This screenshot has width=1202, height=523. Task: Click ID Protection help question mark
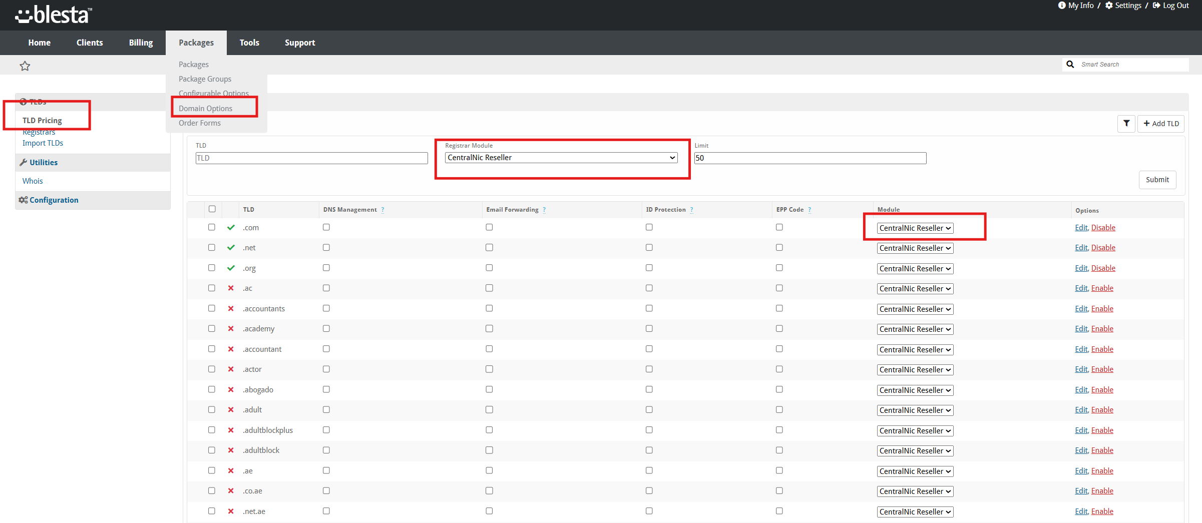tap(691, 210)
